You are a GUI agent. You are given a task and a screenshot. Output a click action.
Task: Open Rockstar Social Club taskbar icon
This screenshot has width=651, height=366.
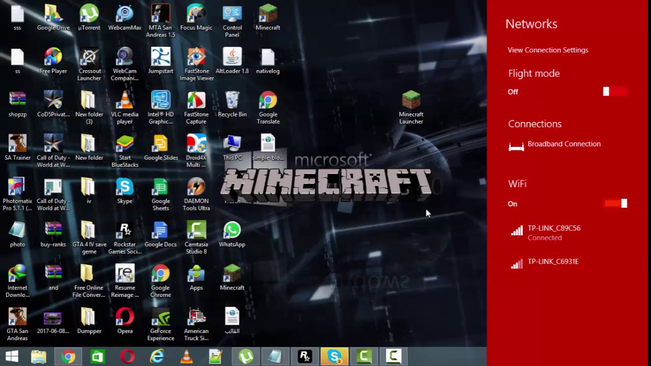coord(305,357)
